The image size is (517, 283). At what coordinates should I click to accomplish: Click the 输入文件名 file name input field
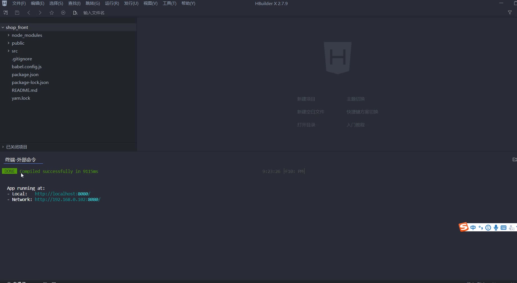click(94, 13)
